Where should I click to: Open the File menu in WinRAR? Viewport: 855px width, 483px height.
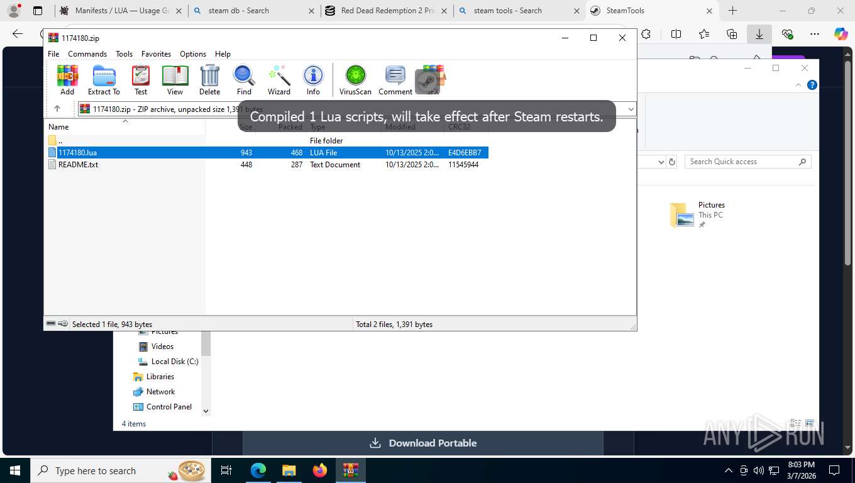click(53, 54)
